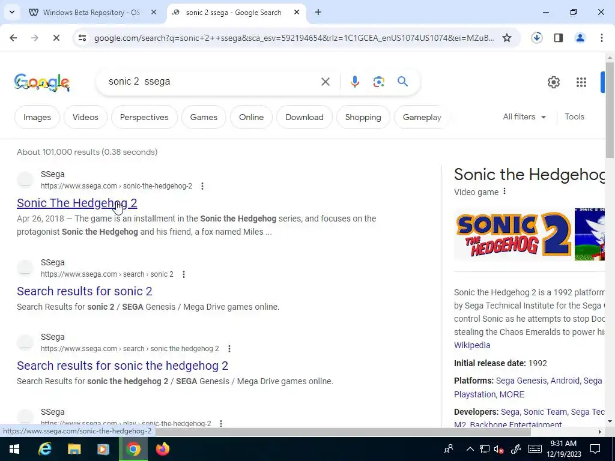The height and width of the screenshot is (461, 615).
Task: Open the Chrome profile avatar
Action: (x=580, y=38)
